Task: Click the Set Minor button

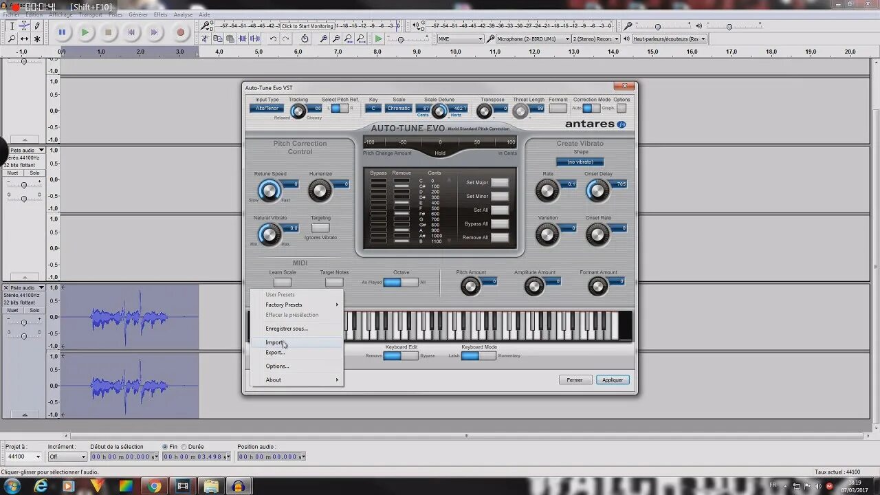Action: (500, 196)
